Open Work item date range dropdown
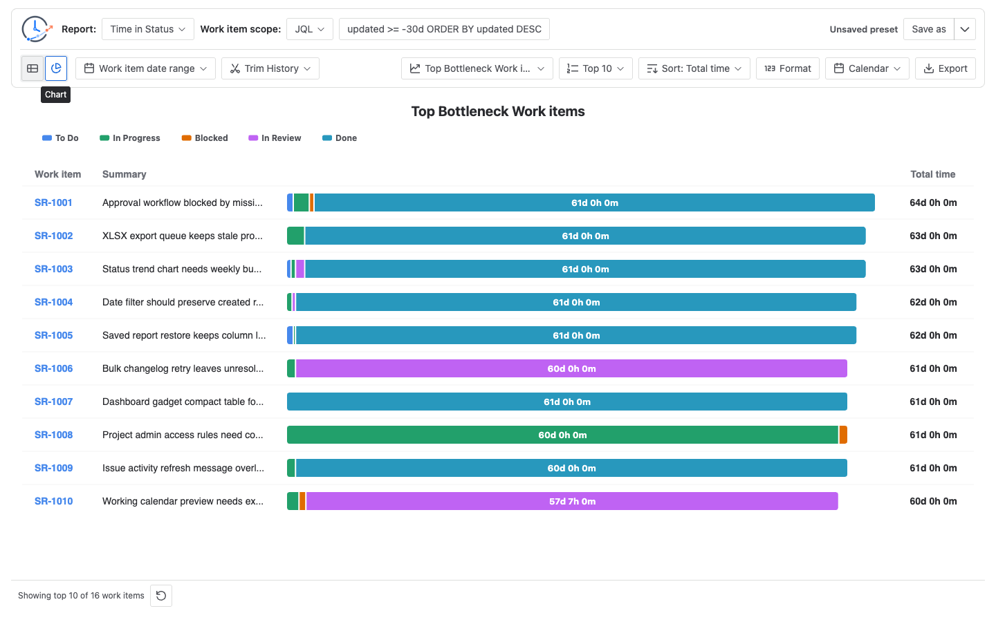The image size is (996, 622). (145, 68)
